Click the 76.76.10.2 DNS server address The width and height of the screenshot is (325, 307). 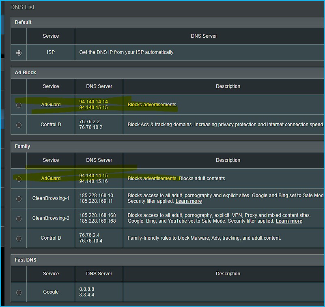[x=91, y=127]
